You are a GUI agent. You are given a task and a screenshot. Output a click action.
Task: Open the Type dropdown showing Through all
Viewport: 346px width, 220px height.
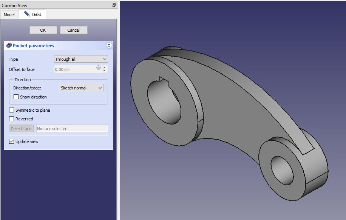81,59
